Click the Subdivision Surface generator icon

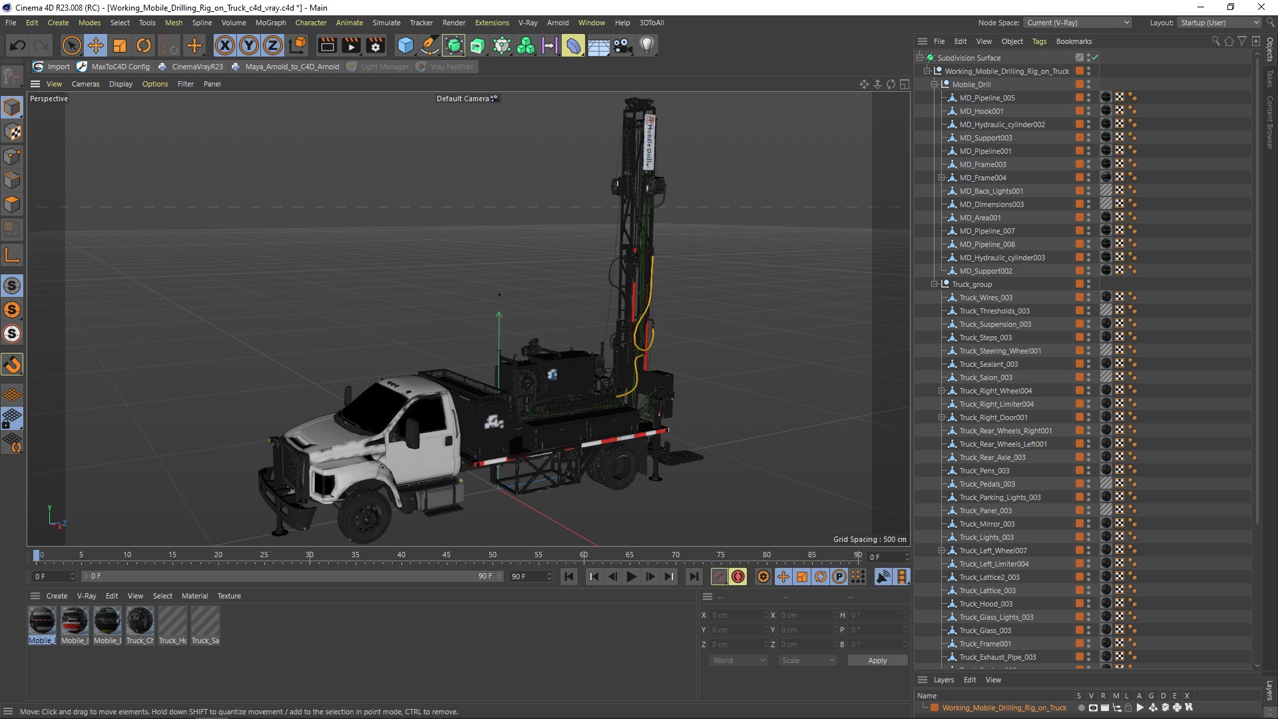[453, 45]
